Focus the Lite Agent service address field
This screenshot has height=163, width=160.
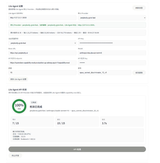point(42,18)
